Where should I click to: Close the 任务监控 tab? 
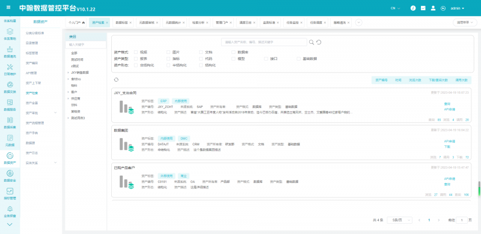pyautogui.click(x=302, y=23)
